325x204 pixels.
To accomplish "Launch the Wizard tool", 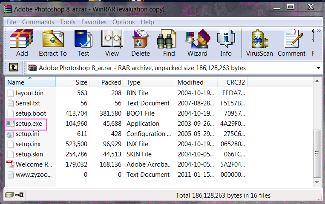I will pyautogui.click(x=197, y=43).
